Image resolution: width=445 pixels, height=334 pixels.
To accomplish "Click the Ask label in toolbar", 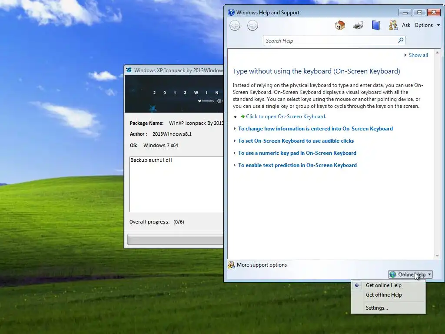I will (406, 25).
